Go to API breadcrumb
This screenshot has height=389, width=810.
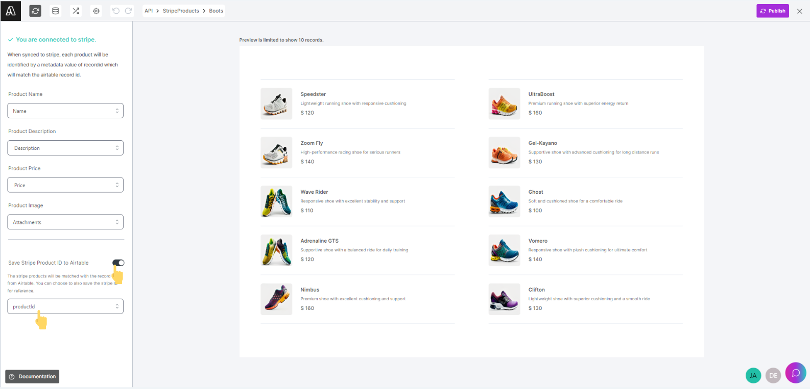pyautogui.click(x=149, y=11)
